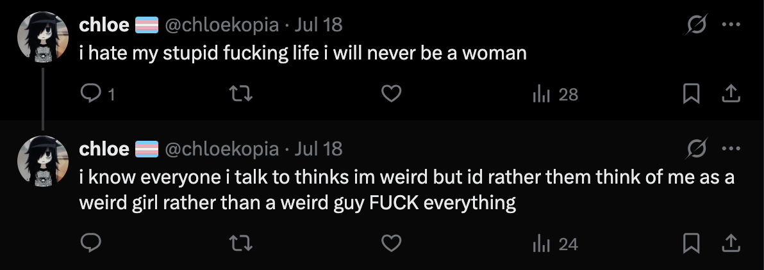
Task: Open chloe's profile picture on first tweet
Action: [x=42, y=36]
